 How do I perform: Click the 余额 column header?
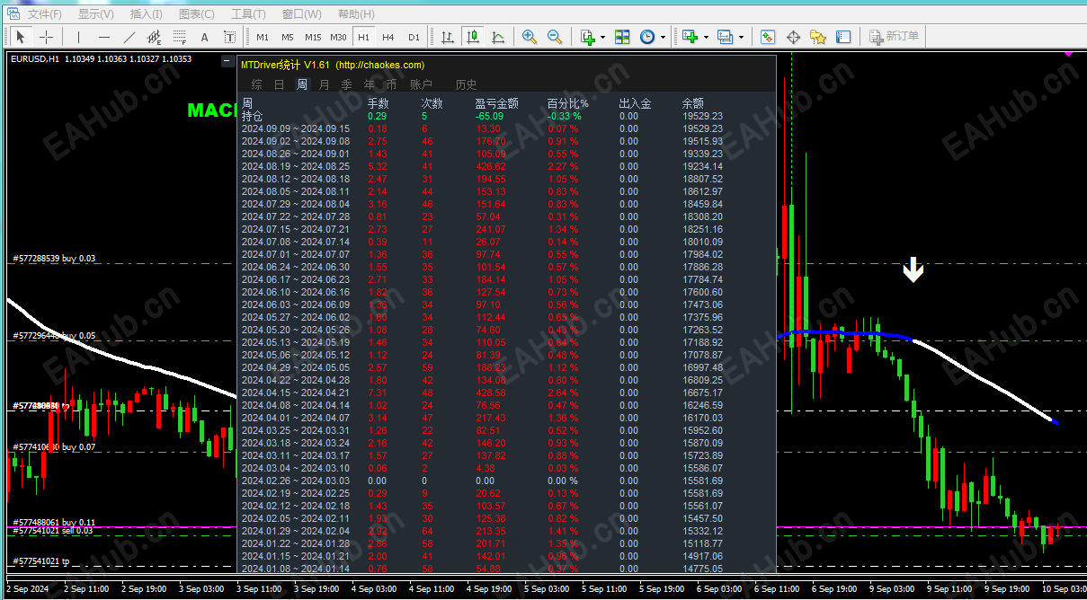(x=693, y=103)
